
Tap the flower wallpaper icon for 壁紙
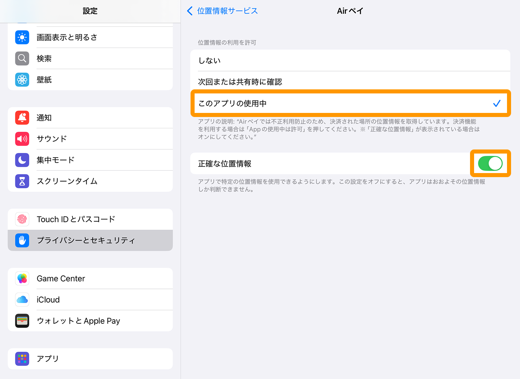click(x=22, y=80)
